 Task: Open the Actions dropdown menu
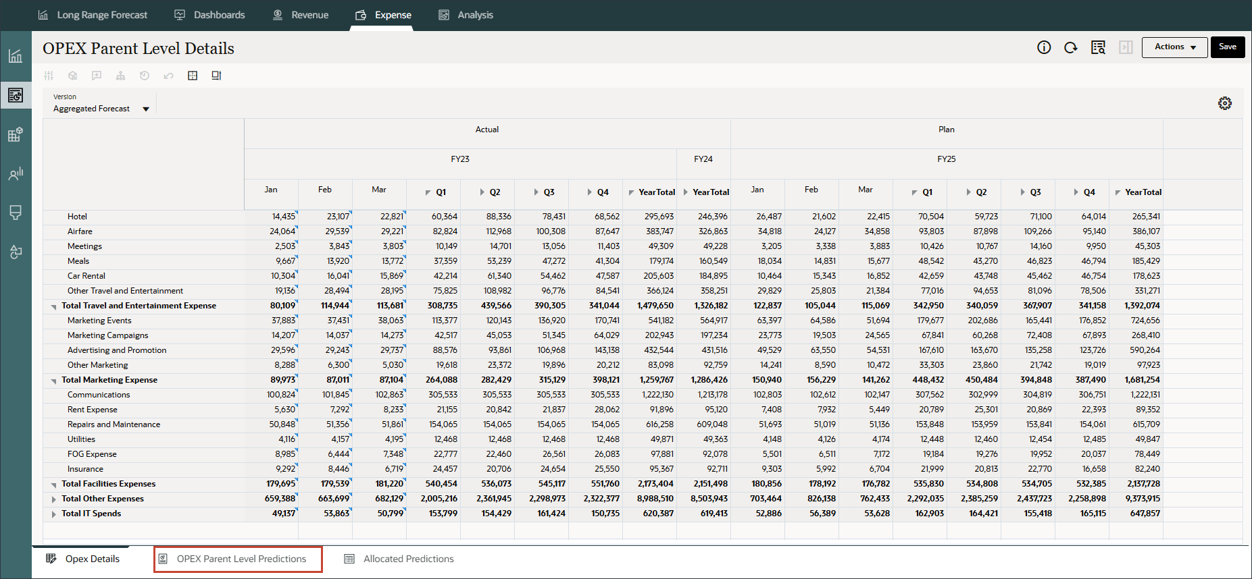click(x=1174, y=47)
